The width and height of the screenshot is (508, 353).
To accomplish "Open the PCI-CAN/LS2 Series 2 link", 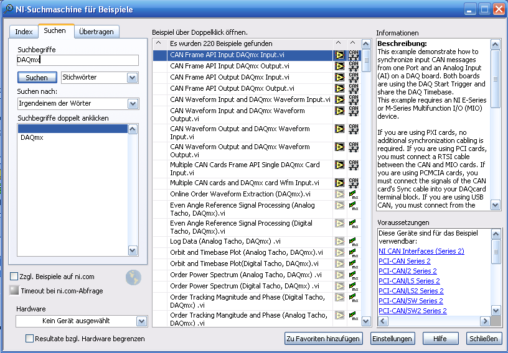I will click(x=411, y=291).
